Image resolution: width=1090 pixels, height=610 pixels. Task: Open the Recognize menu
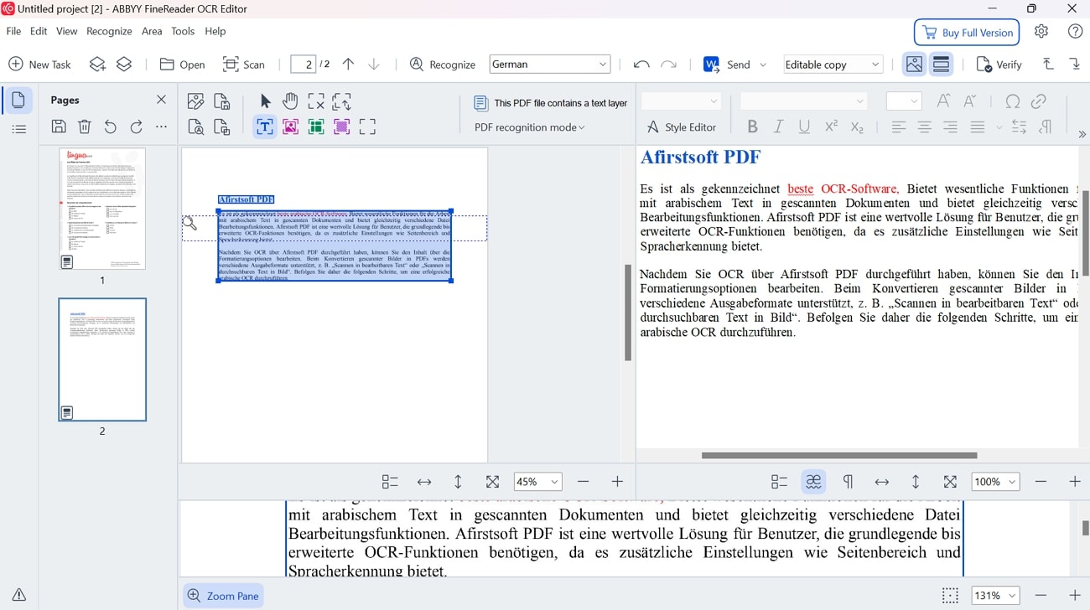point(109,31)
